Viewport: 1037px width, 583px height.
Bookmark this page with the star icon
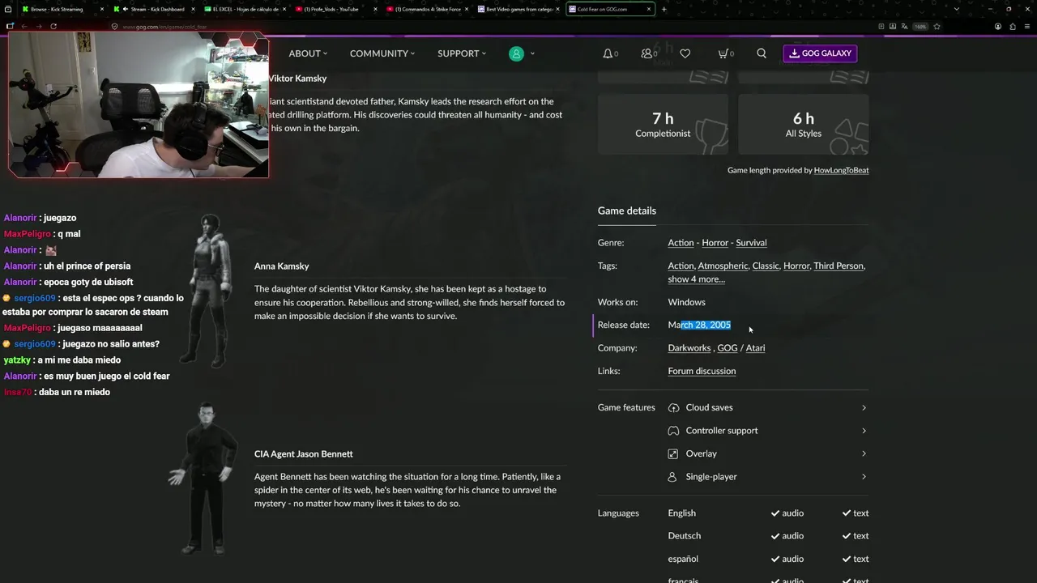pos(937,26)
